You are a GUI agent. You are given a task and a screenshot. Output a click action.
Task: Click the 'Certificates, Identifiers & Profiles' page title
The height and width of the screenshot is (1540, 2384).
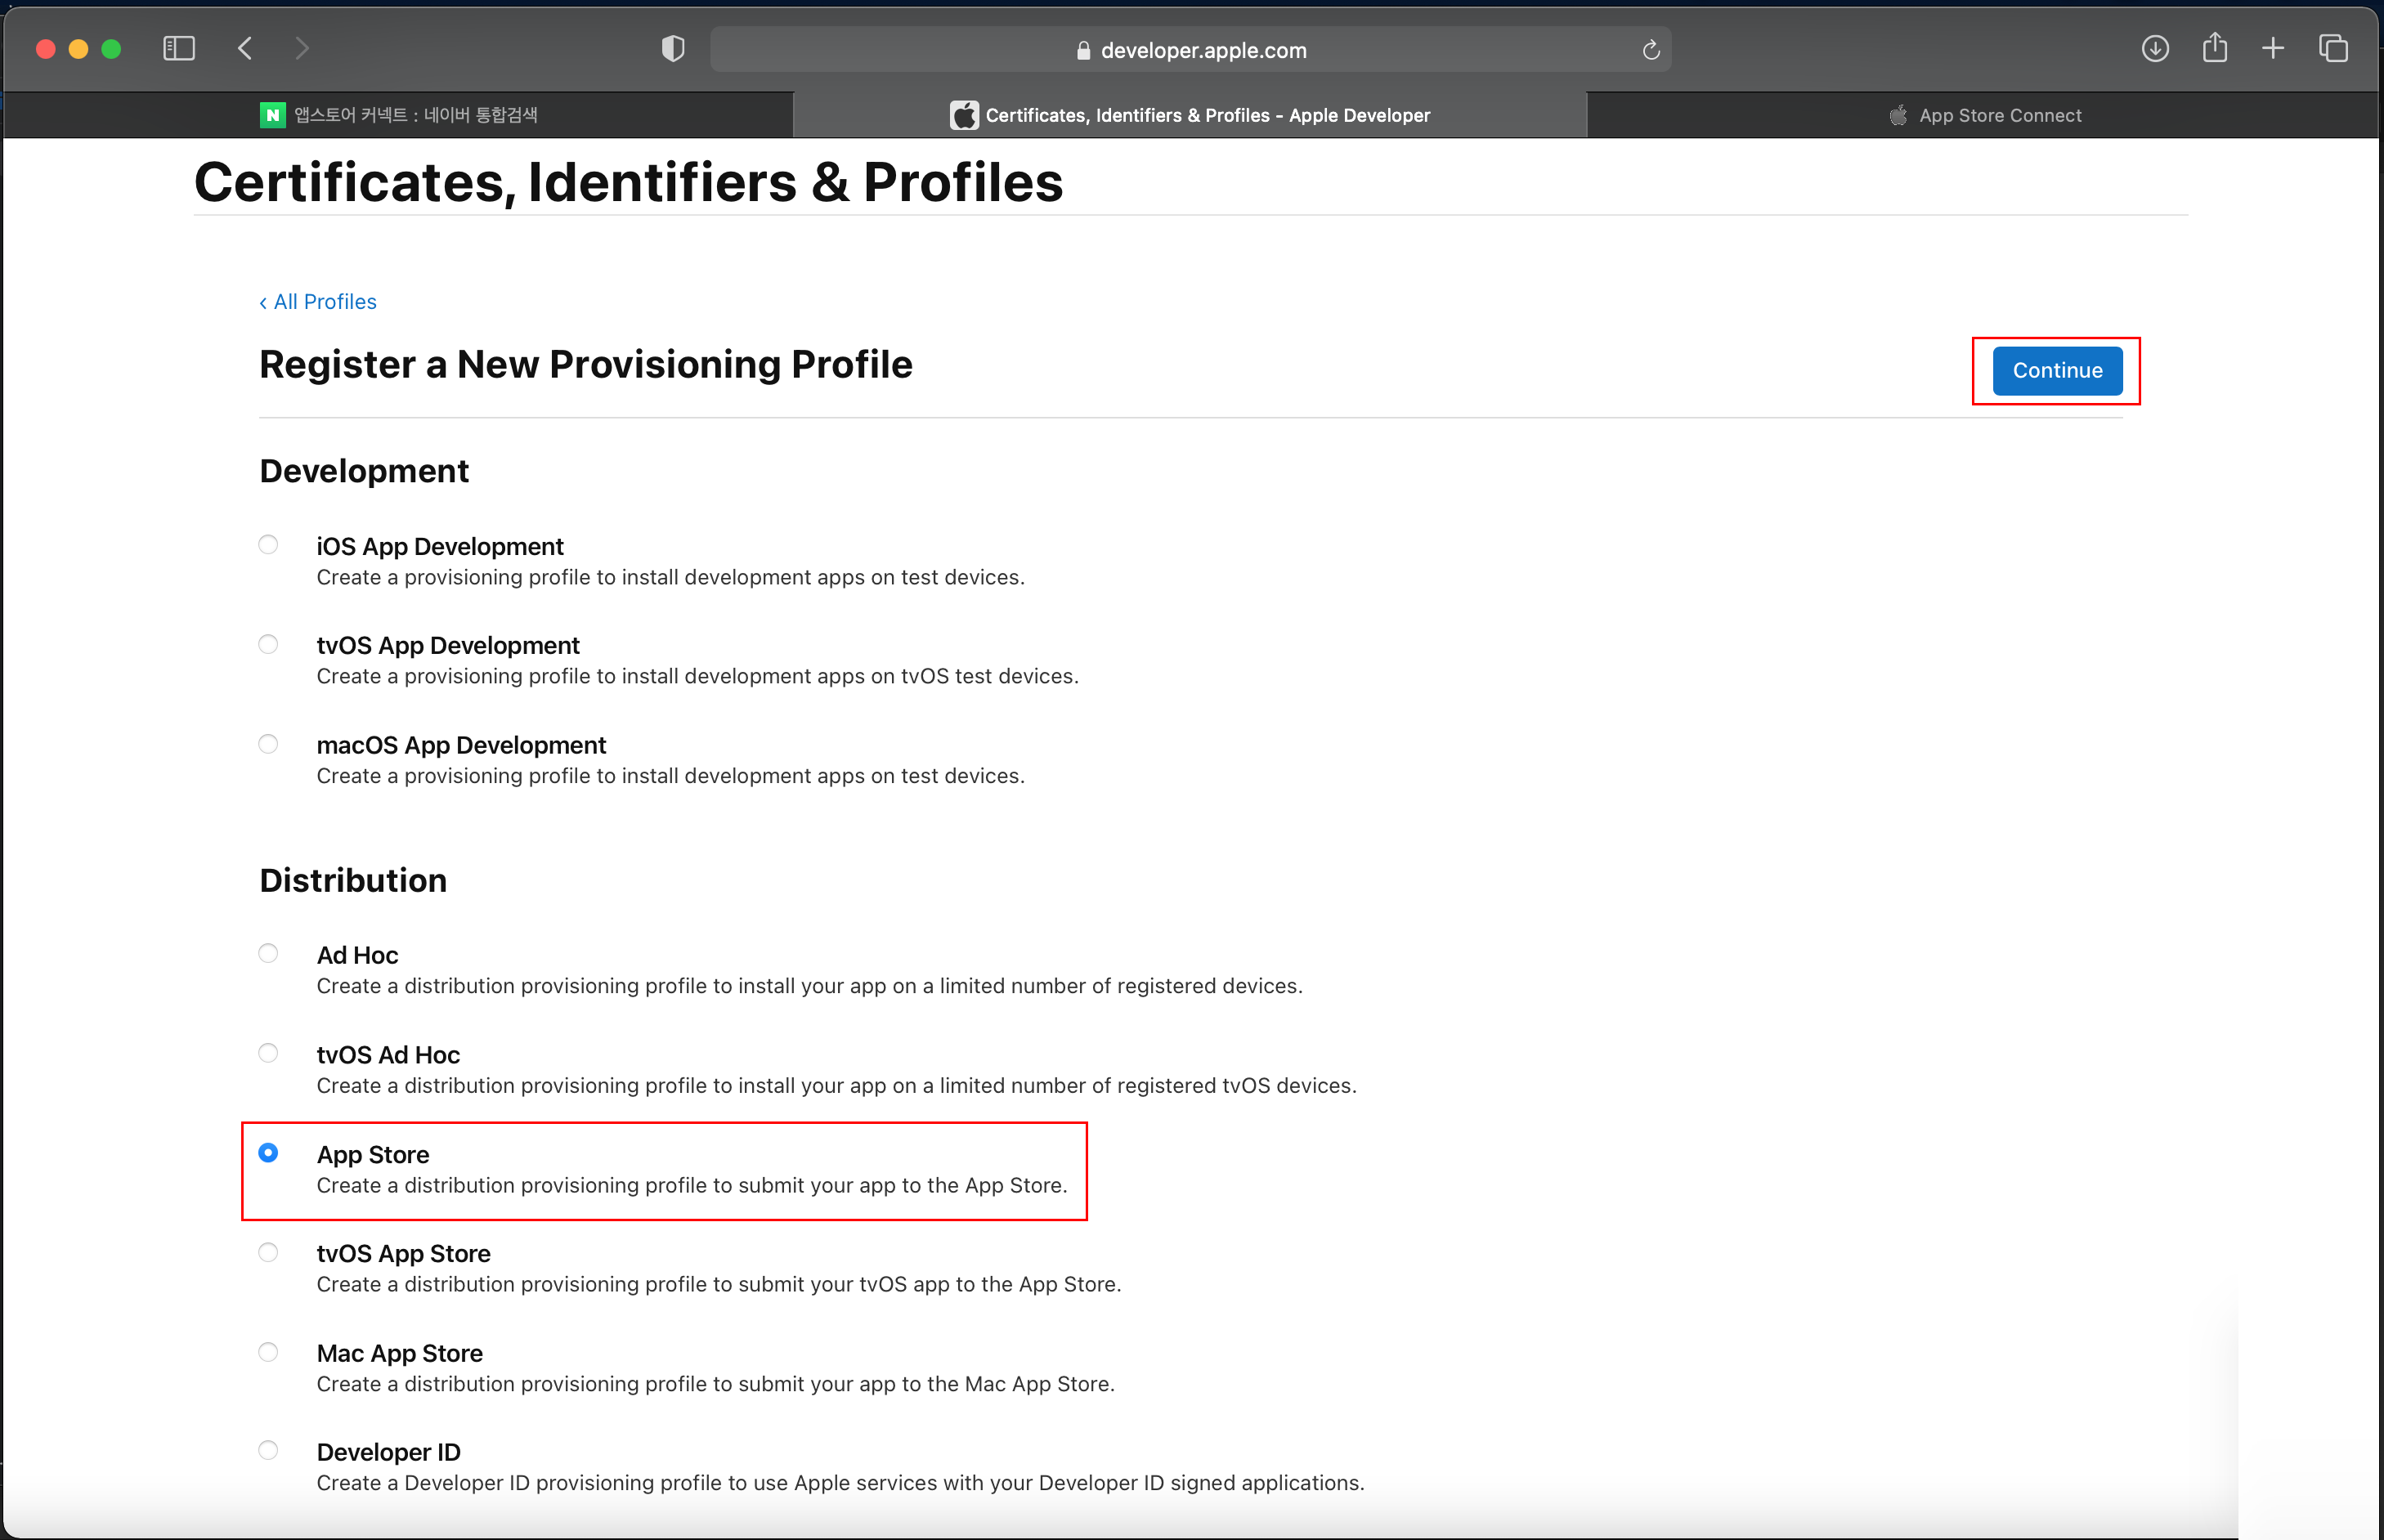coord(628,183)
